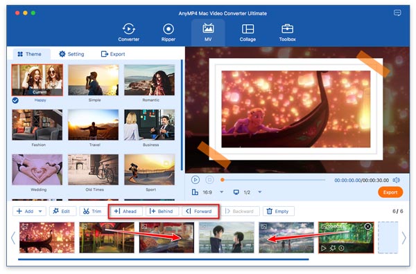The height and width of the screenshot is (274, 416).
Task: Expand the 1/2 screen dropdown
Action: 260,192
